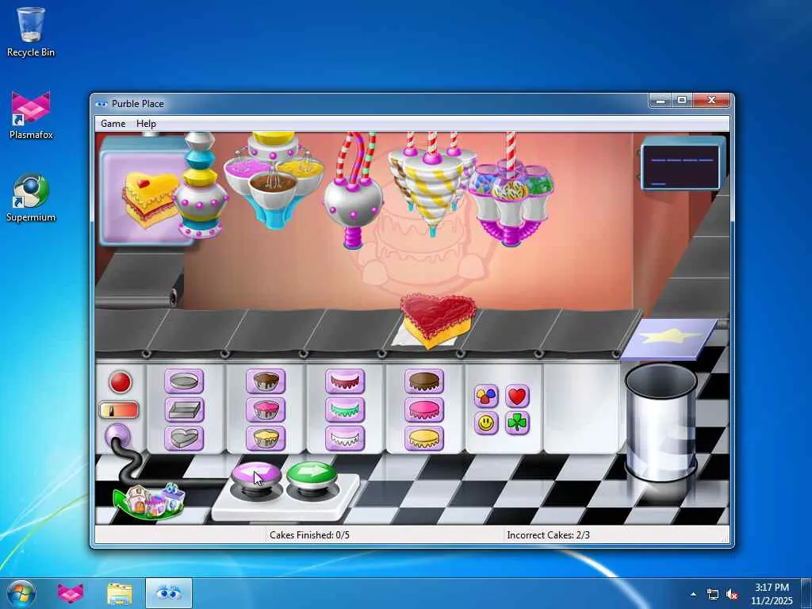Show hidden tray icons arrow
Viewport: 812px width, 609px height.
point(693,595)
